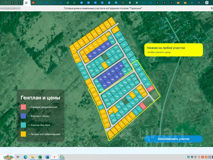Click the new tab plus button
Viewport: 213px width, 160px height.
coord(207,2)
